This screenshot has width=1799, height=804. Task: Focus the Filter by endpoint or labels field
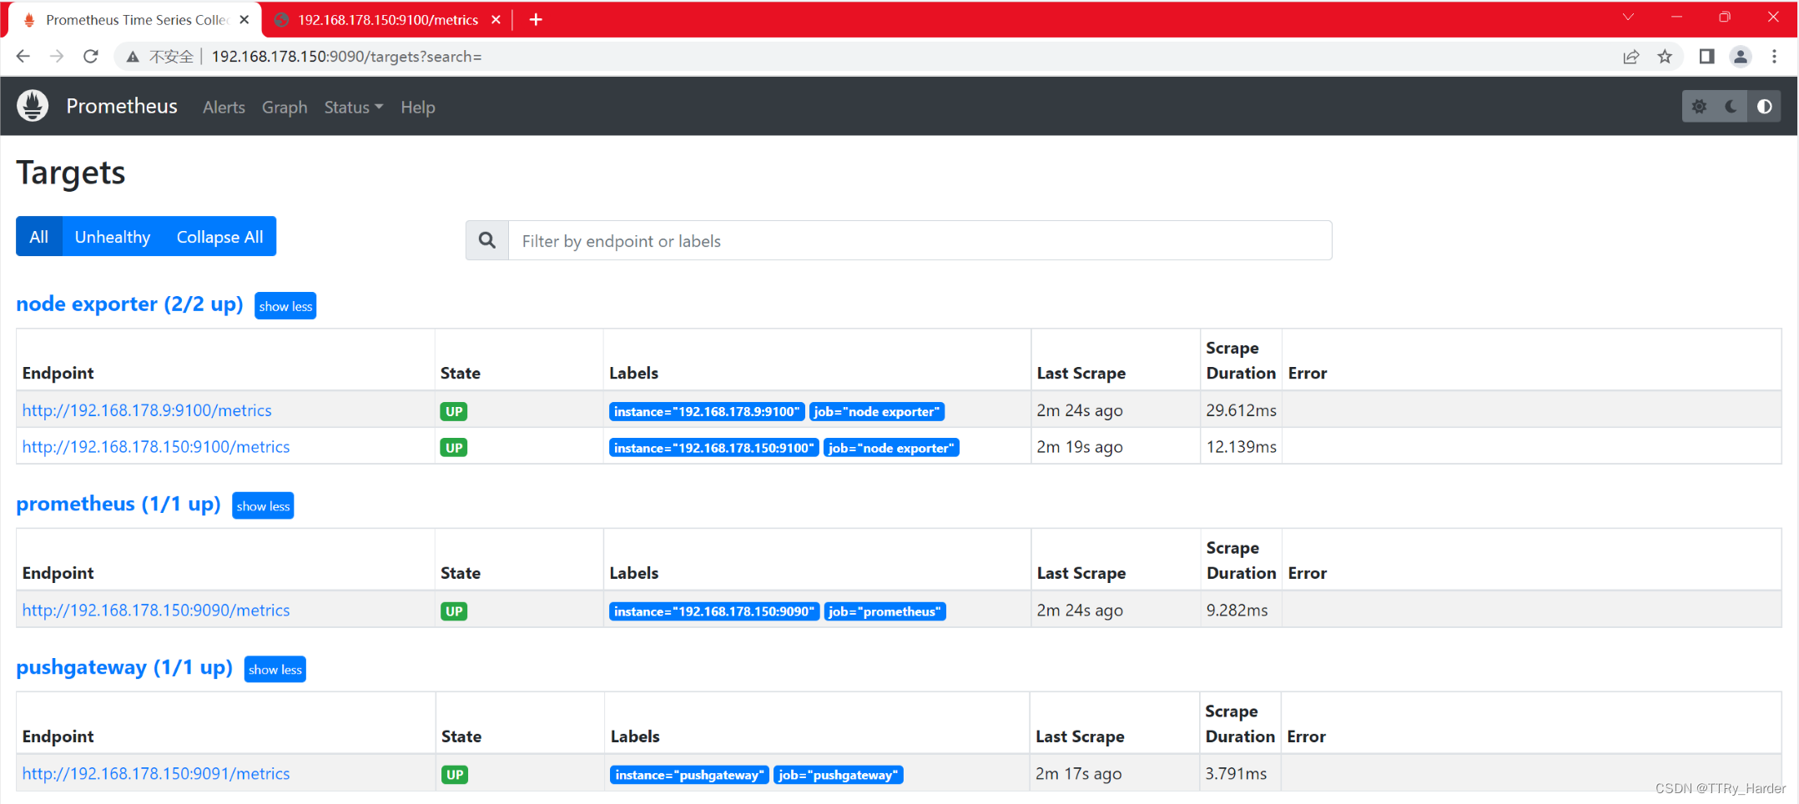point(920,240)
